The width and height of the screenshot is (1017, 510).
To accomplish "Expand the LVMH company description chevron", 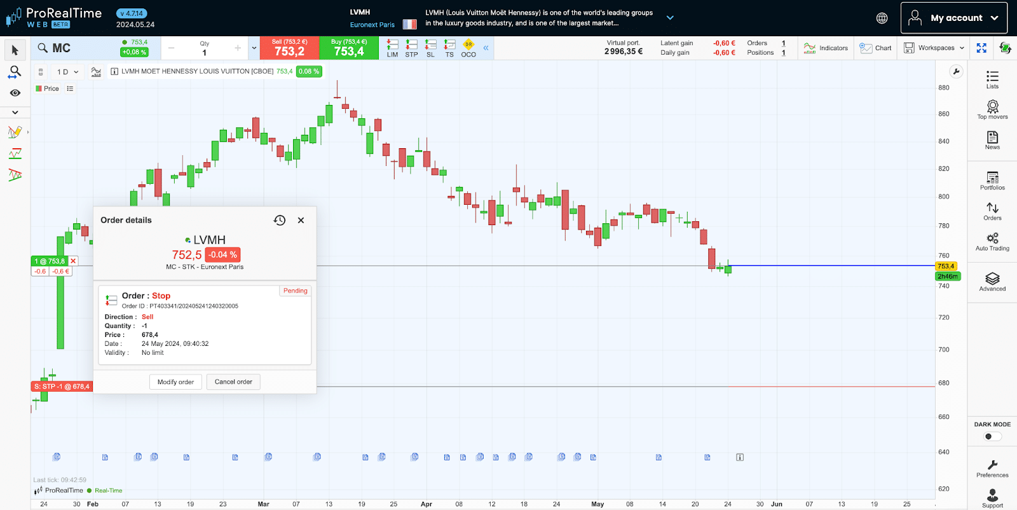I will pos(670,18).
